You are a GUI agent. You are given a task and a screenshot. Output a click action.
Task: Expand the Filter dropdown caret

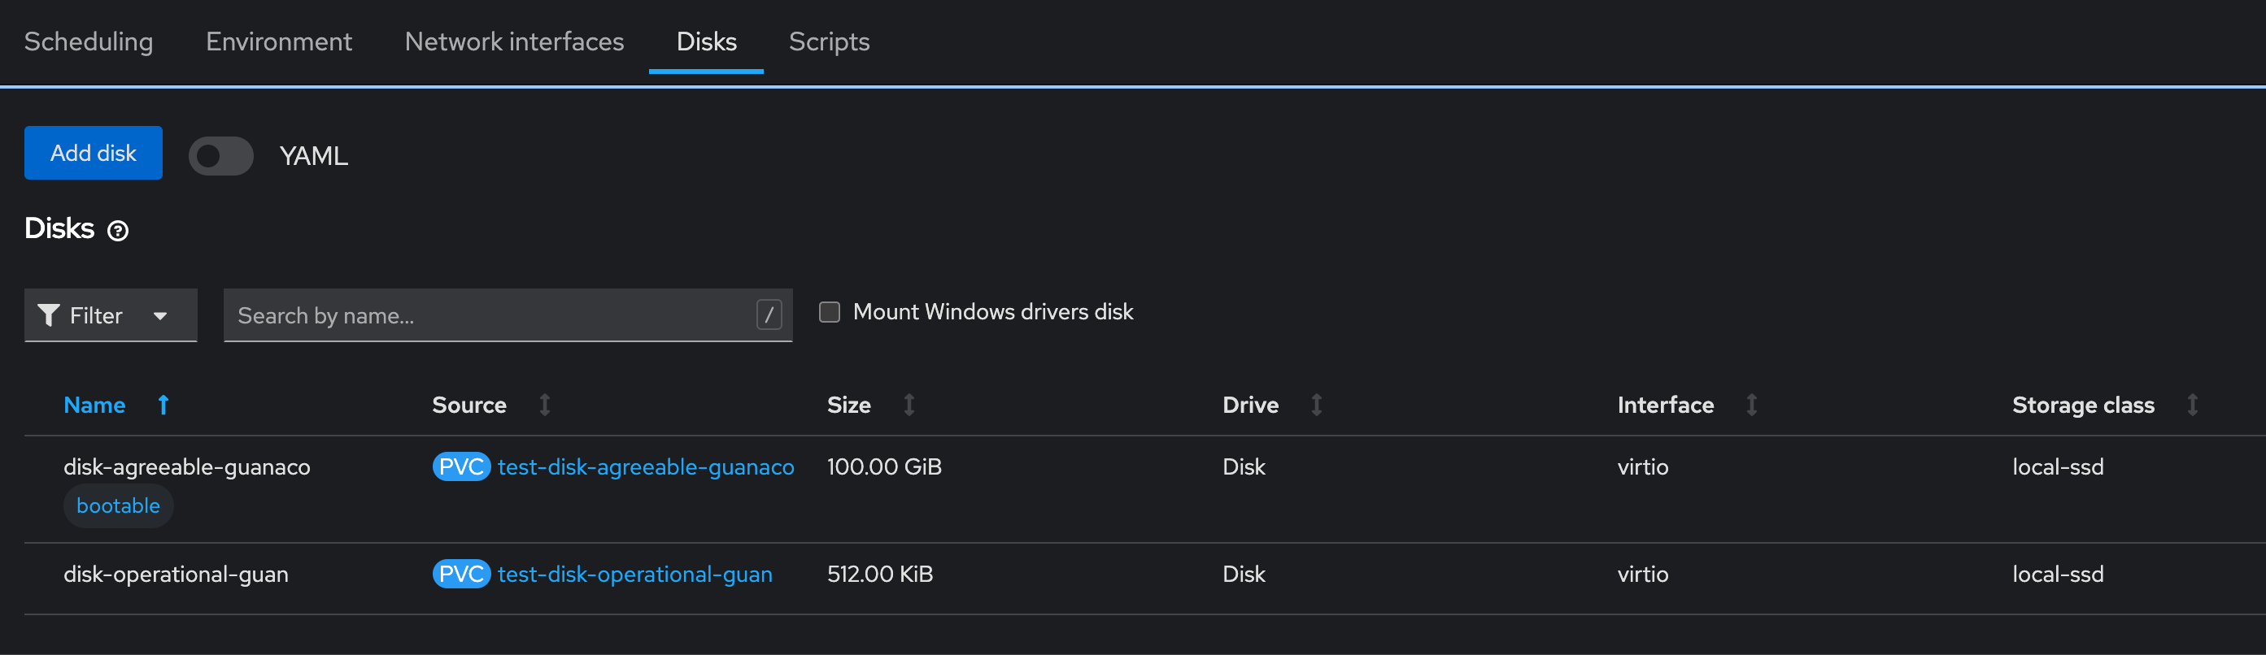[x=160, y=315]
